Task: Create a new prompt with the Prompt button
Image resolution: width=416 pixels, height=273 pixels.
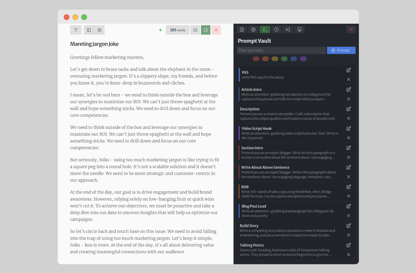Action: click(x=341, y=50)
